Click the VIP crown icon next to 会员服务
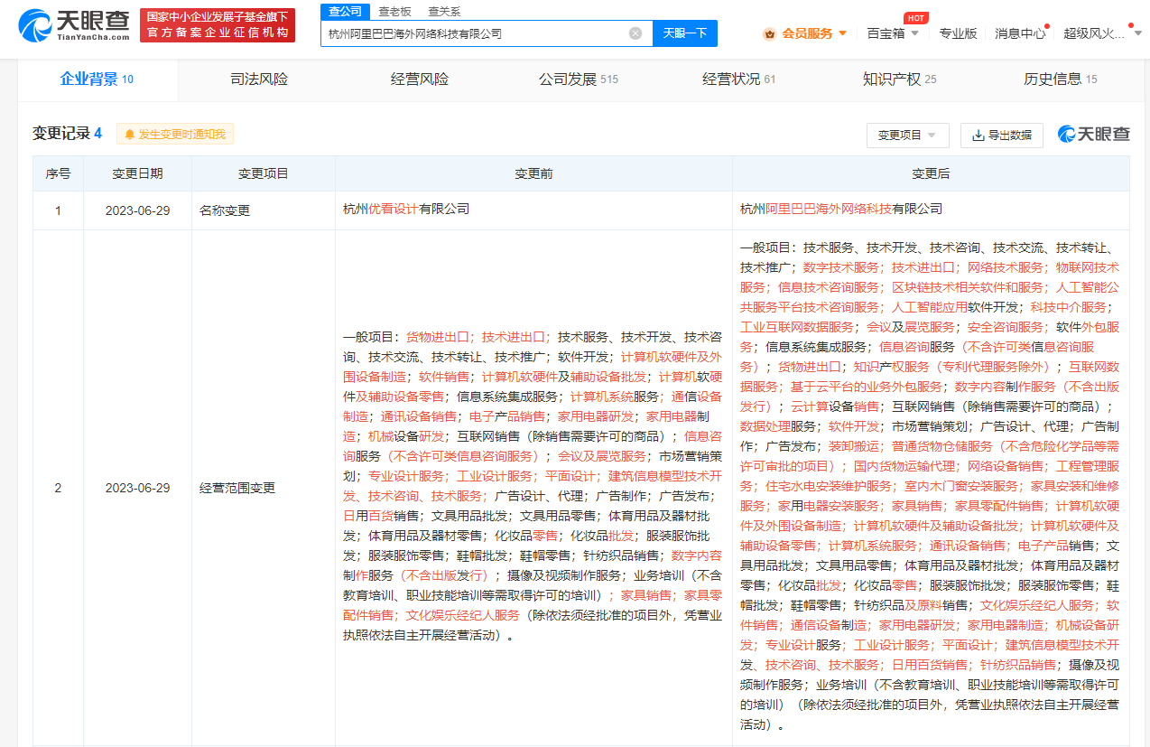This screenshot has height=747, width=1150. point(769,33)
